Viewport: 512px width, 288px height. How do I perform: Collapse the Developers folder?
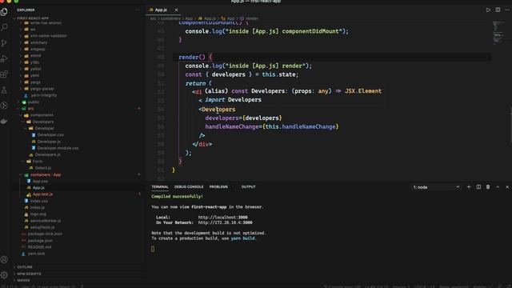coord(42,122)
